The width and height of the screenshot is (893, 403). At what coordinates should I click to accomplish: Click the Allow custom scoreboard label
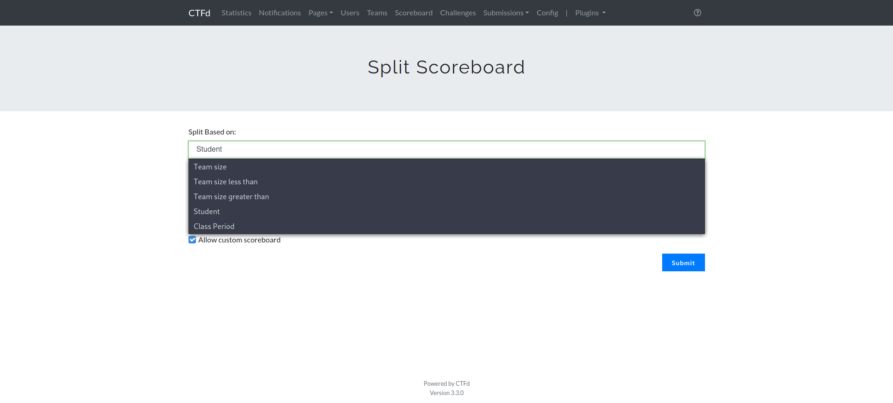tap(239, 240)
